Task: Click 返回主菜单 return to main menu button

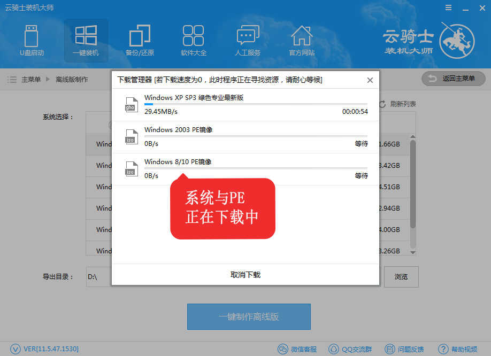Action: 454,79
